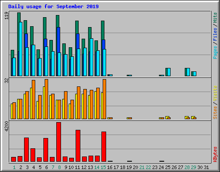Click the 'Pages' legend label

click(215, 52)
